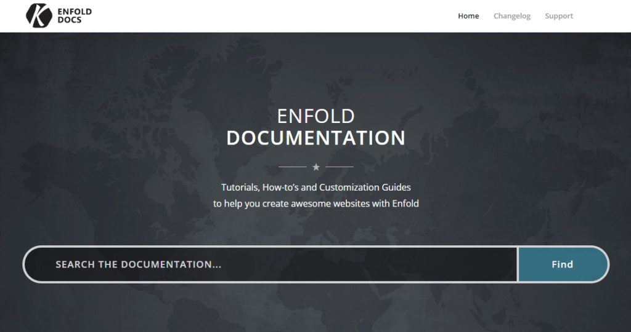Open the Changelog menu item
The image size is (631, 332).
pos(512,16)
